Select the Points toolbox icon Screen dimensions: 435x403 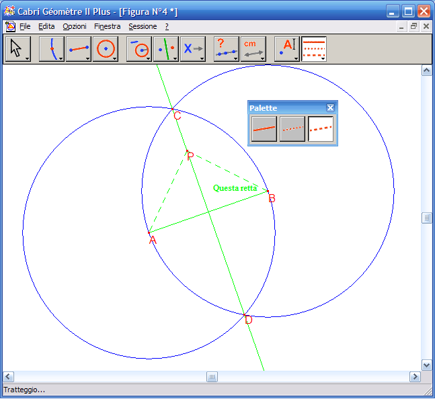point(52,49)
